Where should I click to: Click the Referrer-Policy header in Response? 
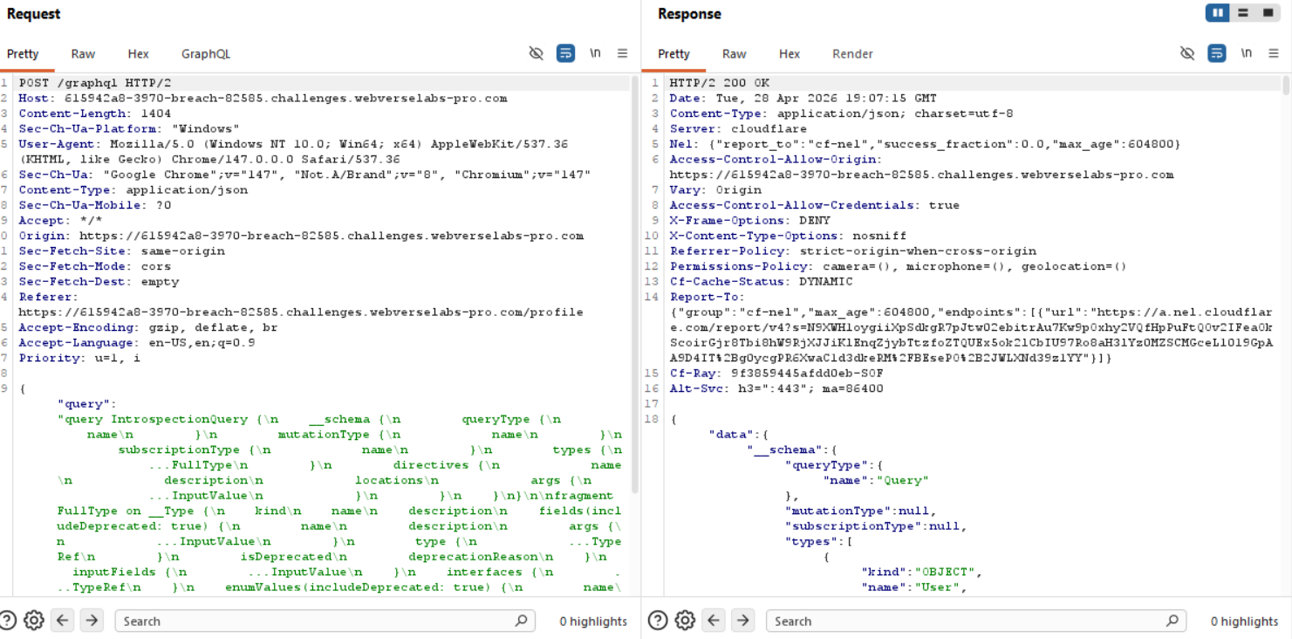pyautogui.click(x=853, y=251)
